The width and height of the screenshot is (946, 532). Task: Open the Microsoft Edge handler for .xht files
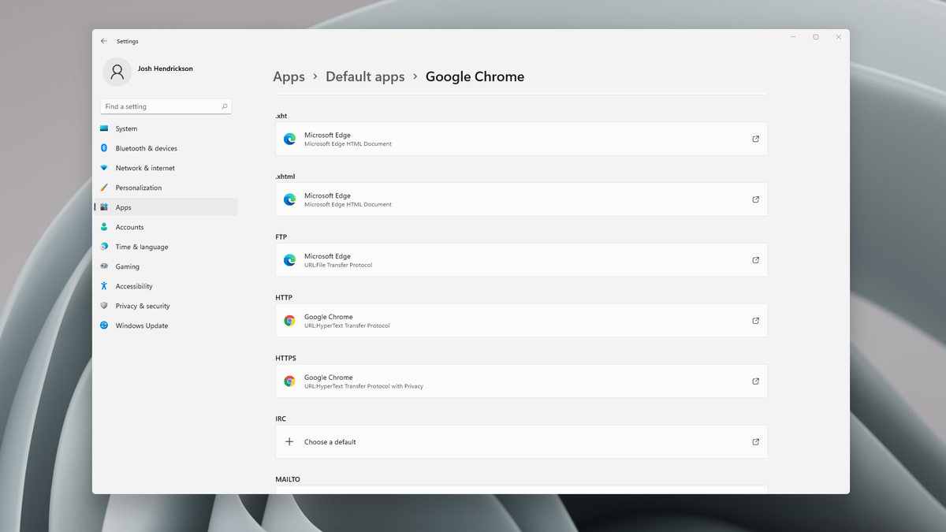click(520, 139)
